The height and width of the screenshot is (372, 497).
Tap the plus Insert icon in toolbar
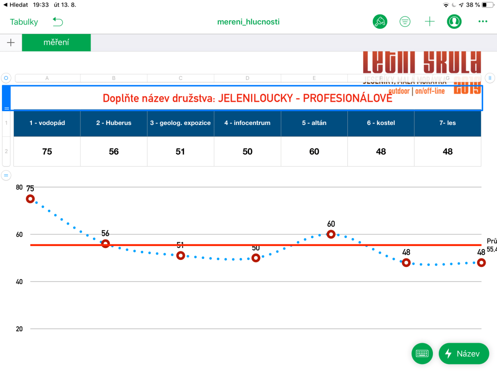[429, 21]
